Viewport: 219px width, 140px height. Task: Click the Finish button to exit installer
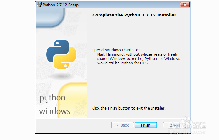pyautogui.click(x=146, y=125)
